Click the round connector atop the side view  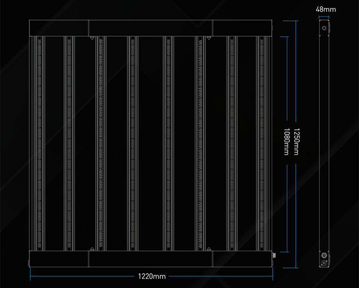pyautogui.click(x=324, y=28)
